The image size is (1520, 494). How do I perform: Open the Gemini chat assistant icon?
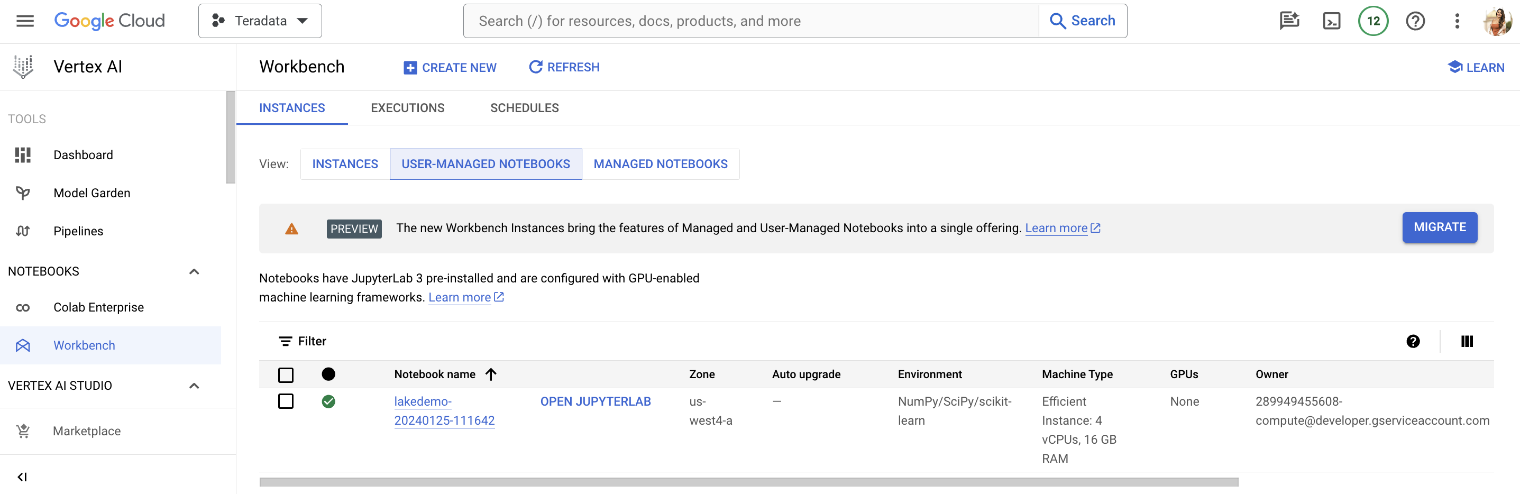coord(1289,21)
